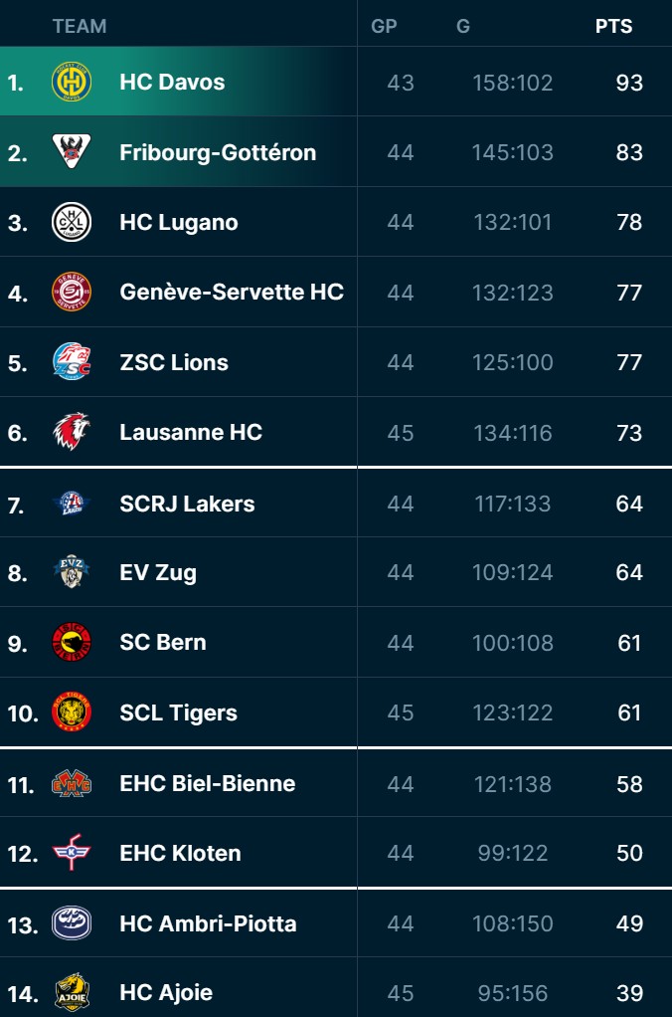Screen dimensions: 672x1017
Task: Sort standings by PTS column header
Action: click(x=613, y=27)
